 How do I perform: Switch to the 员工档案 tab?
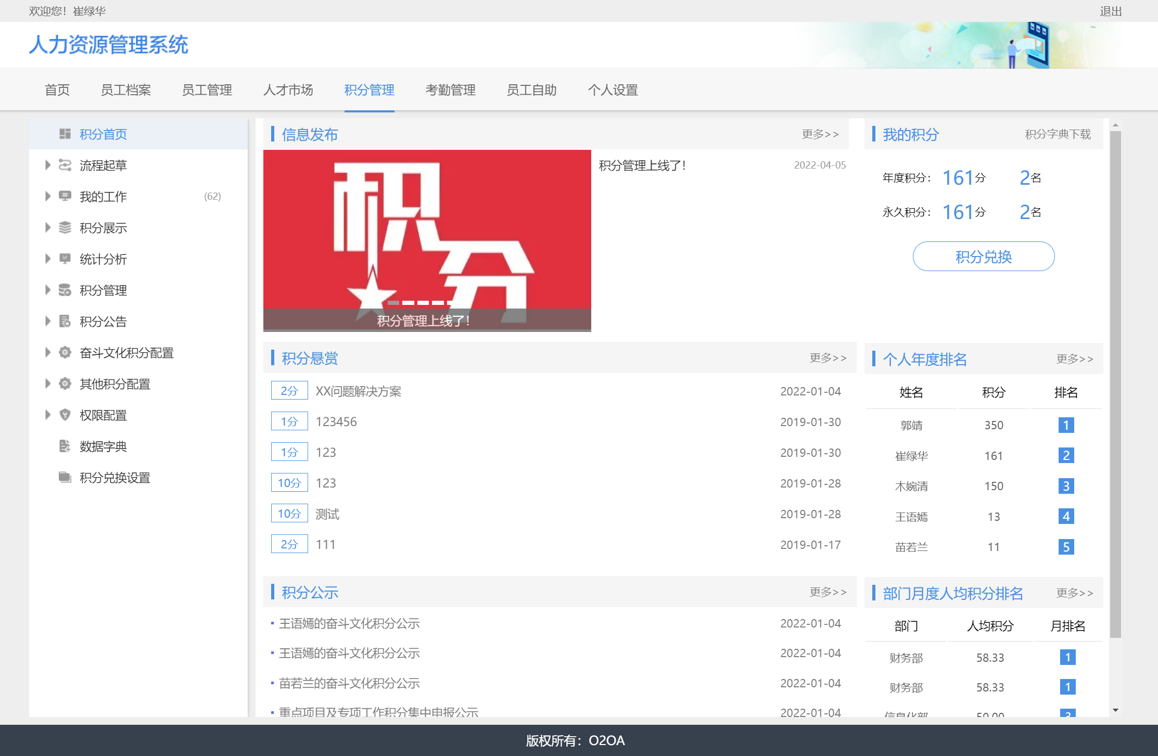click(125, 90)
